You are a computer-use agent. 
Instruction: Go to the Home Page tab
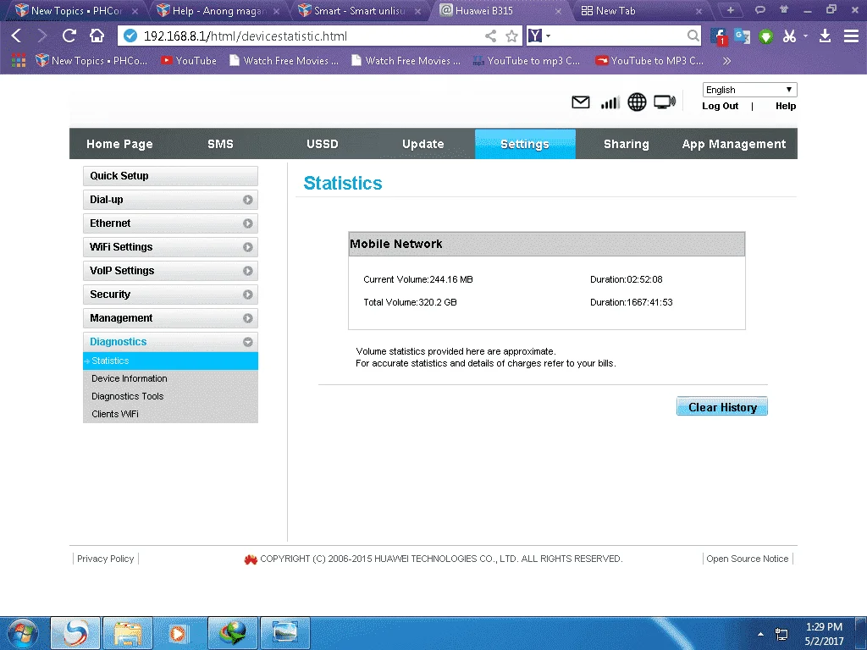pos(119,144)
